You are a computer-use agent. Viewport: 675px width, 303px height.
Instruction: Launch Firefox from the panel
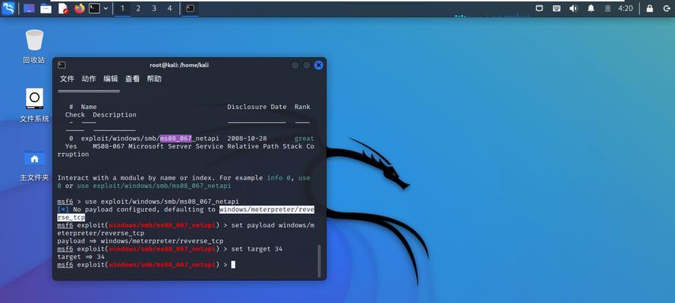79,8
